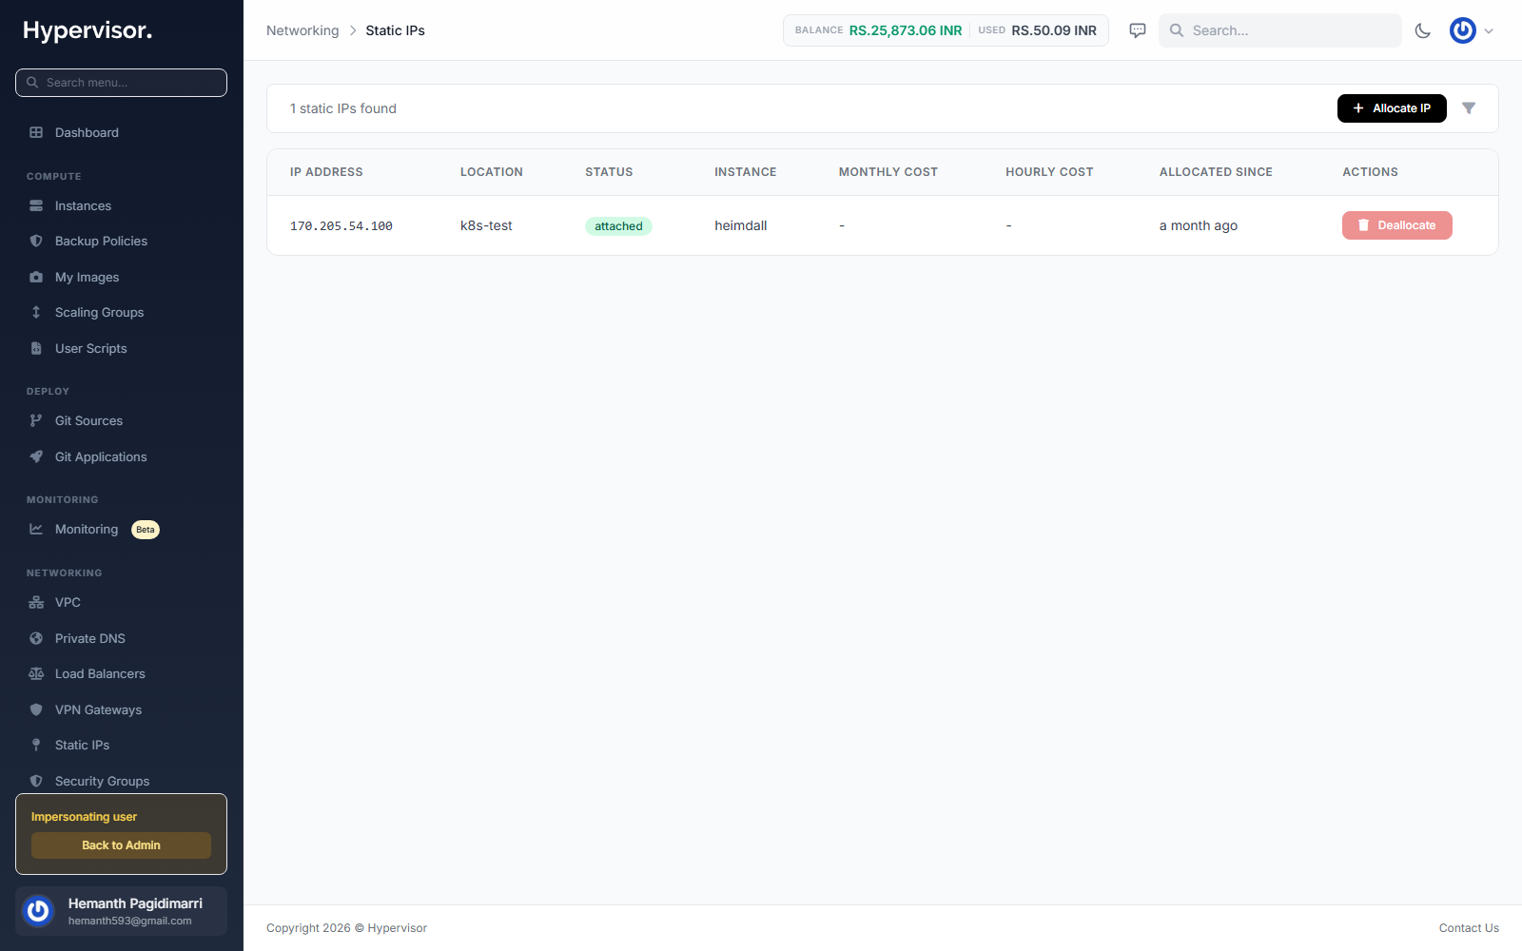Click the HOURLY COST column header
The width and height of the screenshot is (1522, 951).
pos(1049,172)
